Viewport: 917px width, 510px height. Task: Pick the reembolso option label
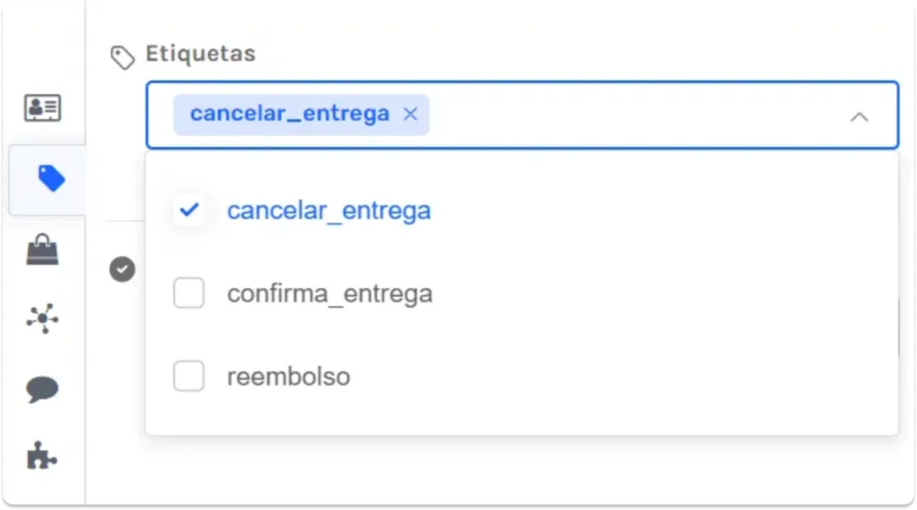[288, 377]
